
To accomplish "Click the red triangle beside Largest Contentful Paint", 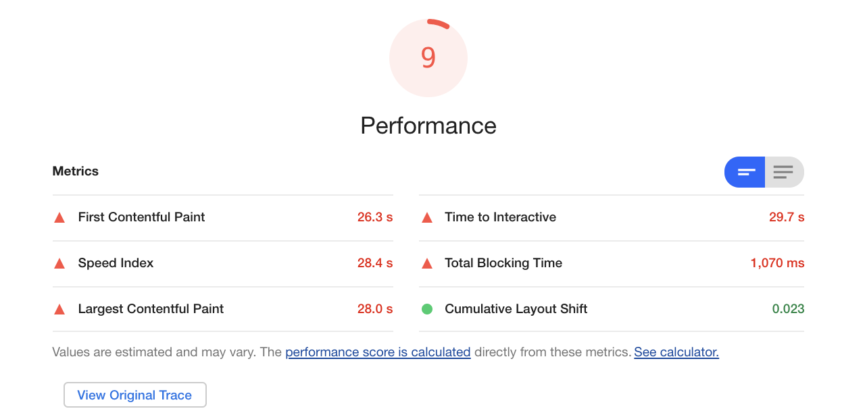I will [x=59, y=309].
